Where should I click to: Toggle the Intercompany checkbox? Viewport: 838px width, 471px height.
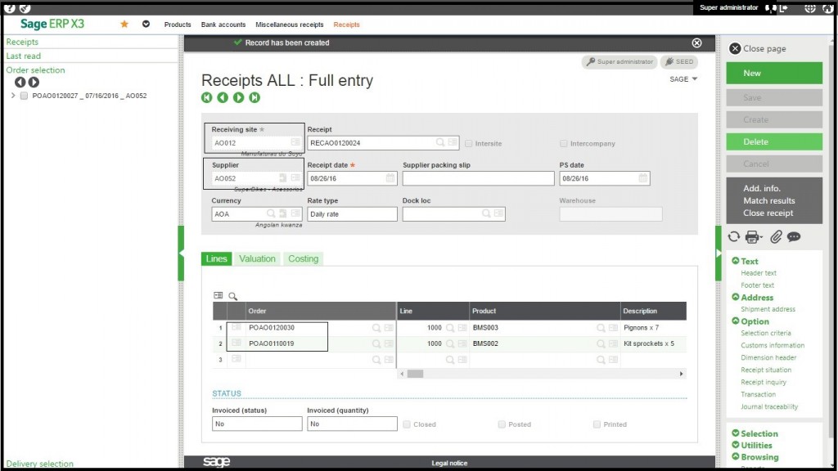point(563,144)
